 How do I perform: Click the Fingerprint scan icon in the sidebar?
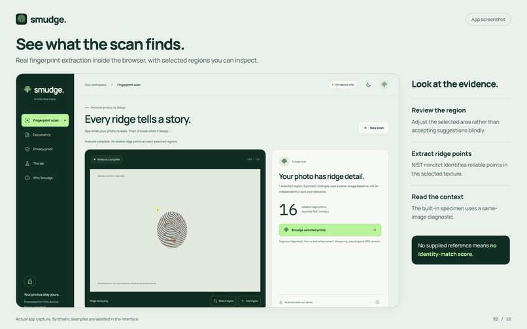(x=27, y=120)
